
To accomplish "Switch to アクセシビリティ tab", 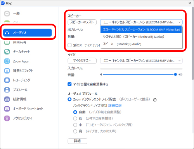I will click(23, 118).
